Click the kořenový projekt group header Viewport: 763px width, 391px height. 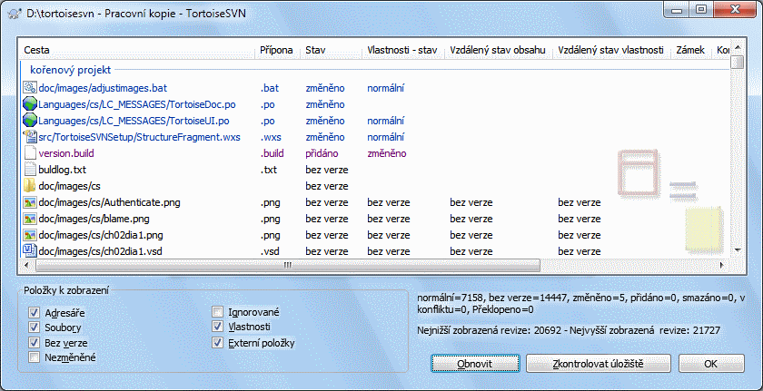[71, 70]
